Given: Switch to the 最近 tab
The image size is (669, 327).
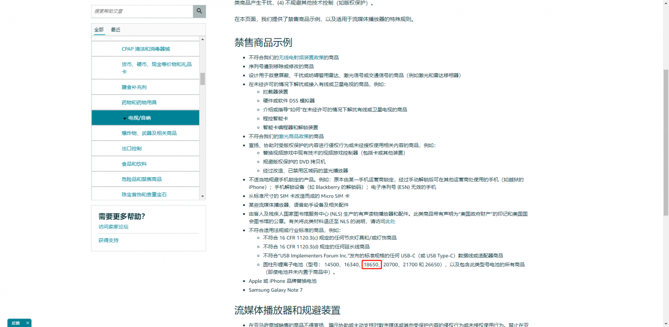Looking at the screenshot, I should pyautogui.click(x=116, y=30).
